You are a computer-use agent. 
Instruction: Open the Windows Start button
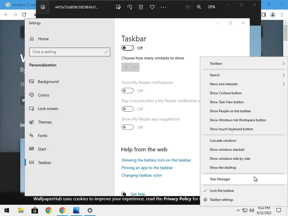(x=7, y=210)
